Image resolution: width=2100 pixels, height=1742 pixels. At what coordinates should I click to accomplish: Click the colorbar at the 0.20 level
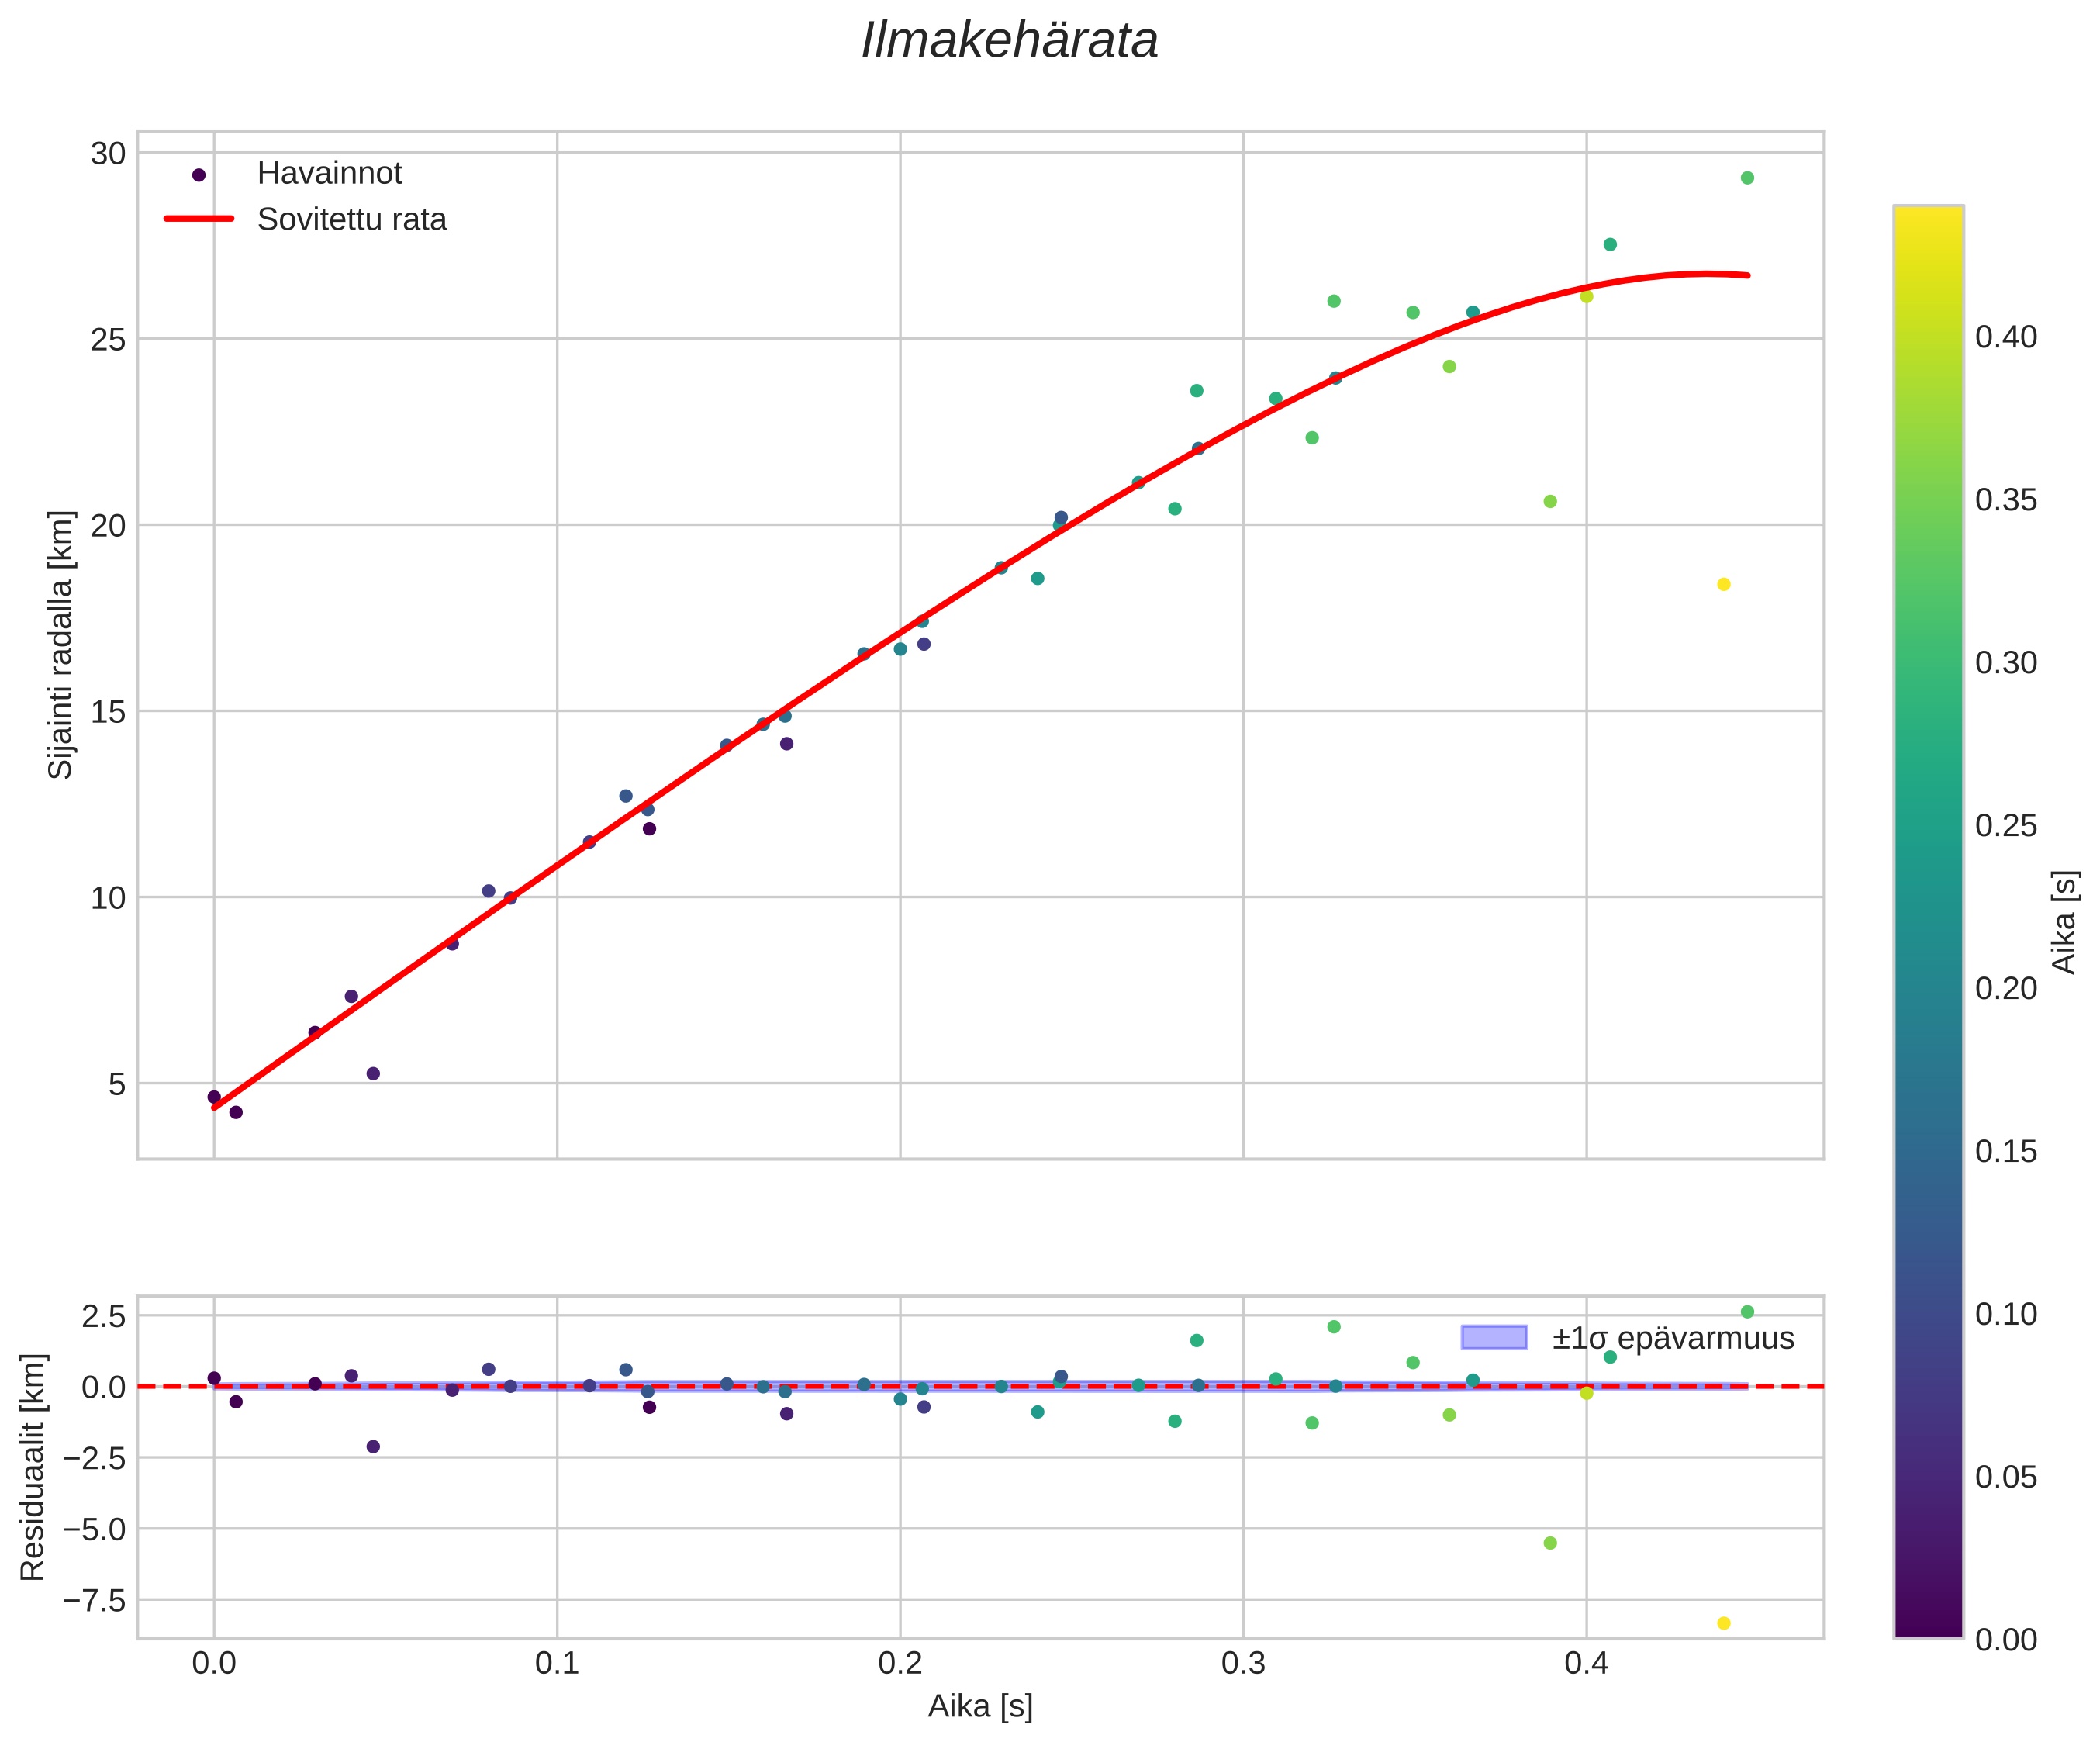click(1928, 988)
